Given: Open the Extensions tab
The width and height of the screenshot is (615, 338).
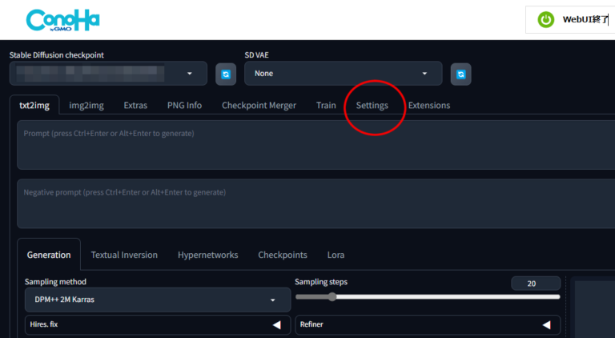Looking at the screenshot, I should (429, 105).
